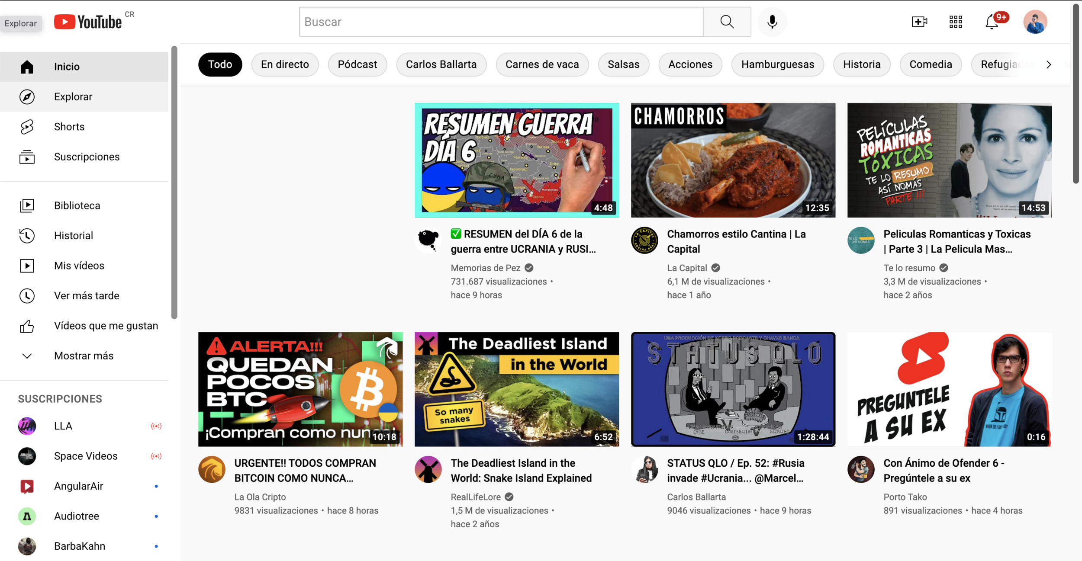Open Vídeos que me gustan
The image size is (1082, 561).
[x=106, y=326]
